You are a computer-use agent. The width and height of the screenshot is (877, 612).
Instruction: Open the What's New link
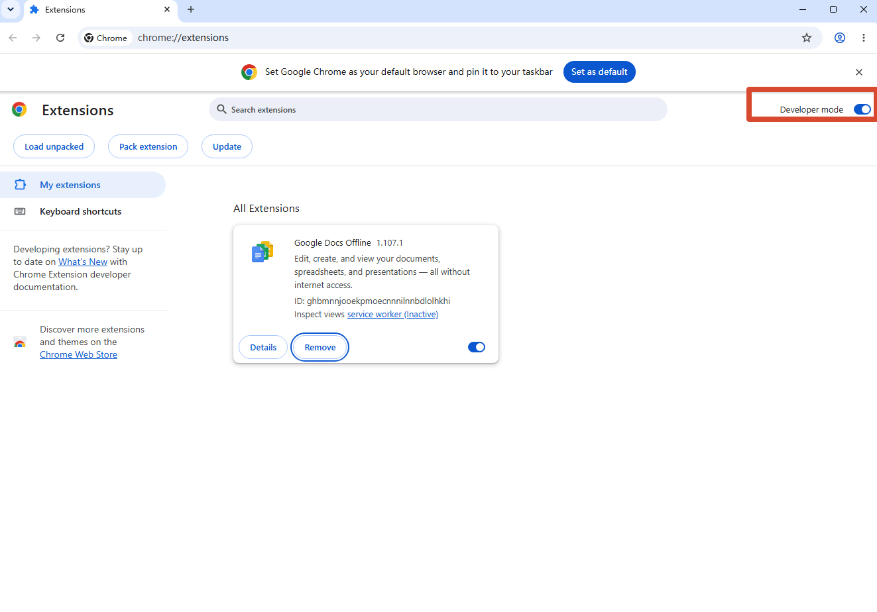tap(83, 262)
